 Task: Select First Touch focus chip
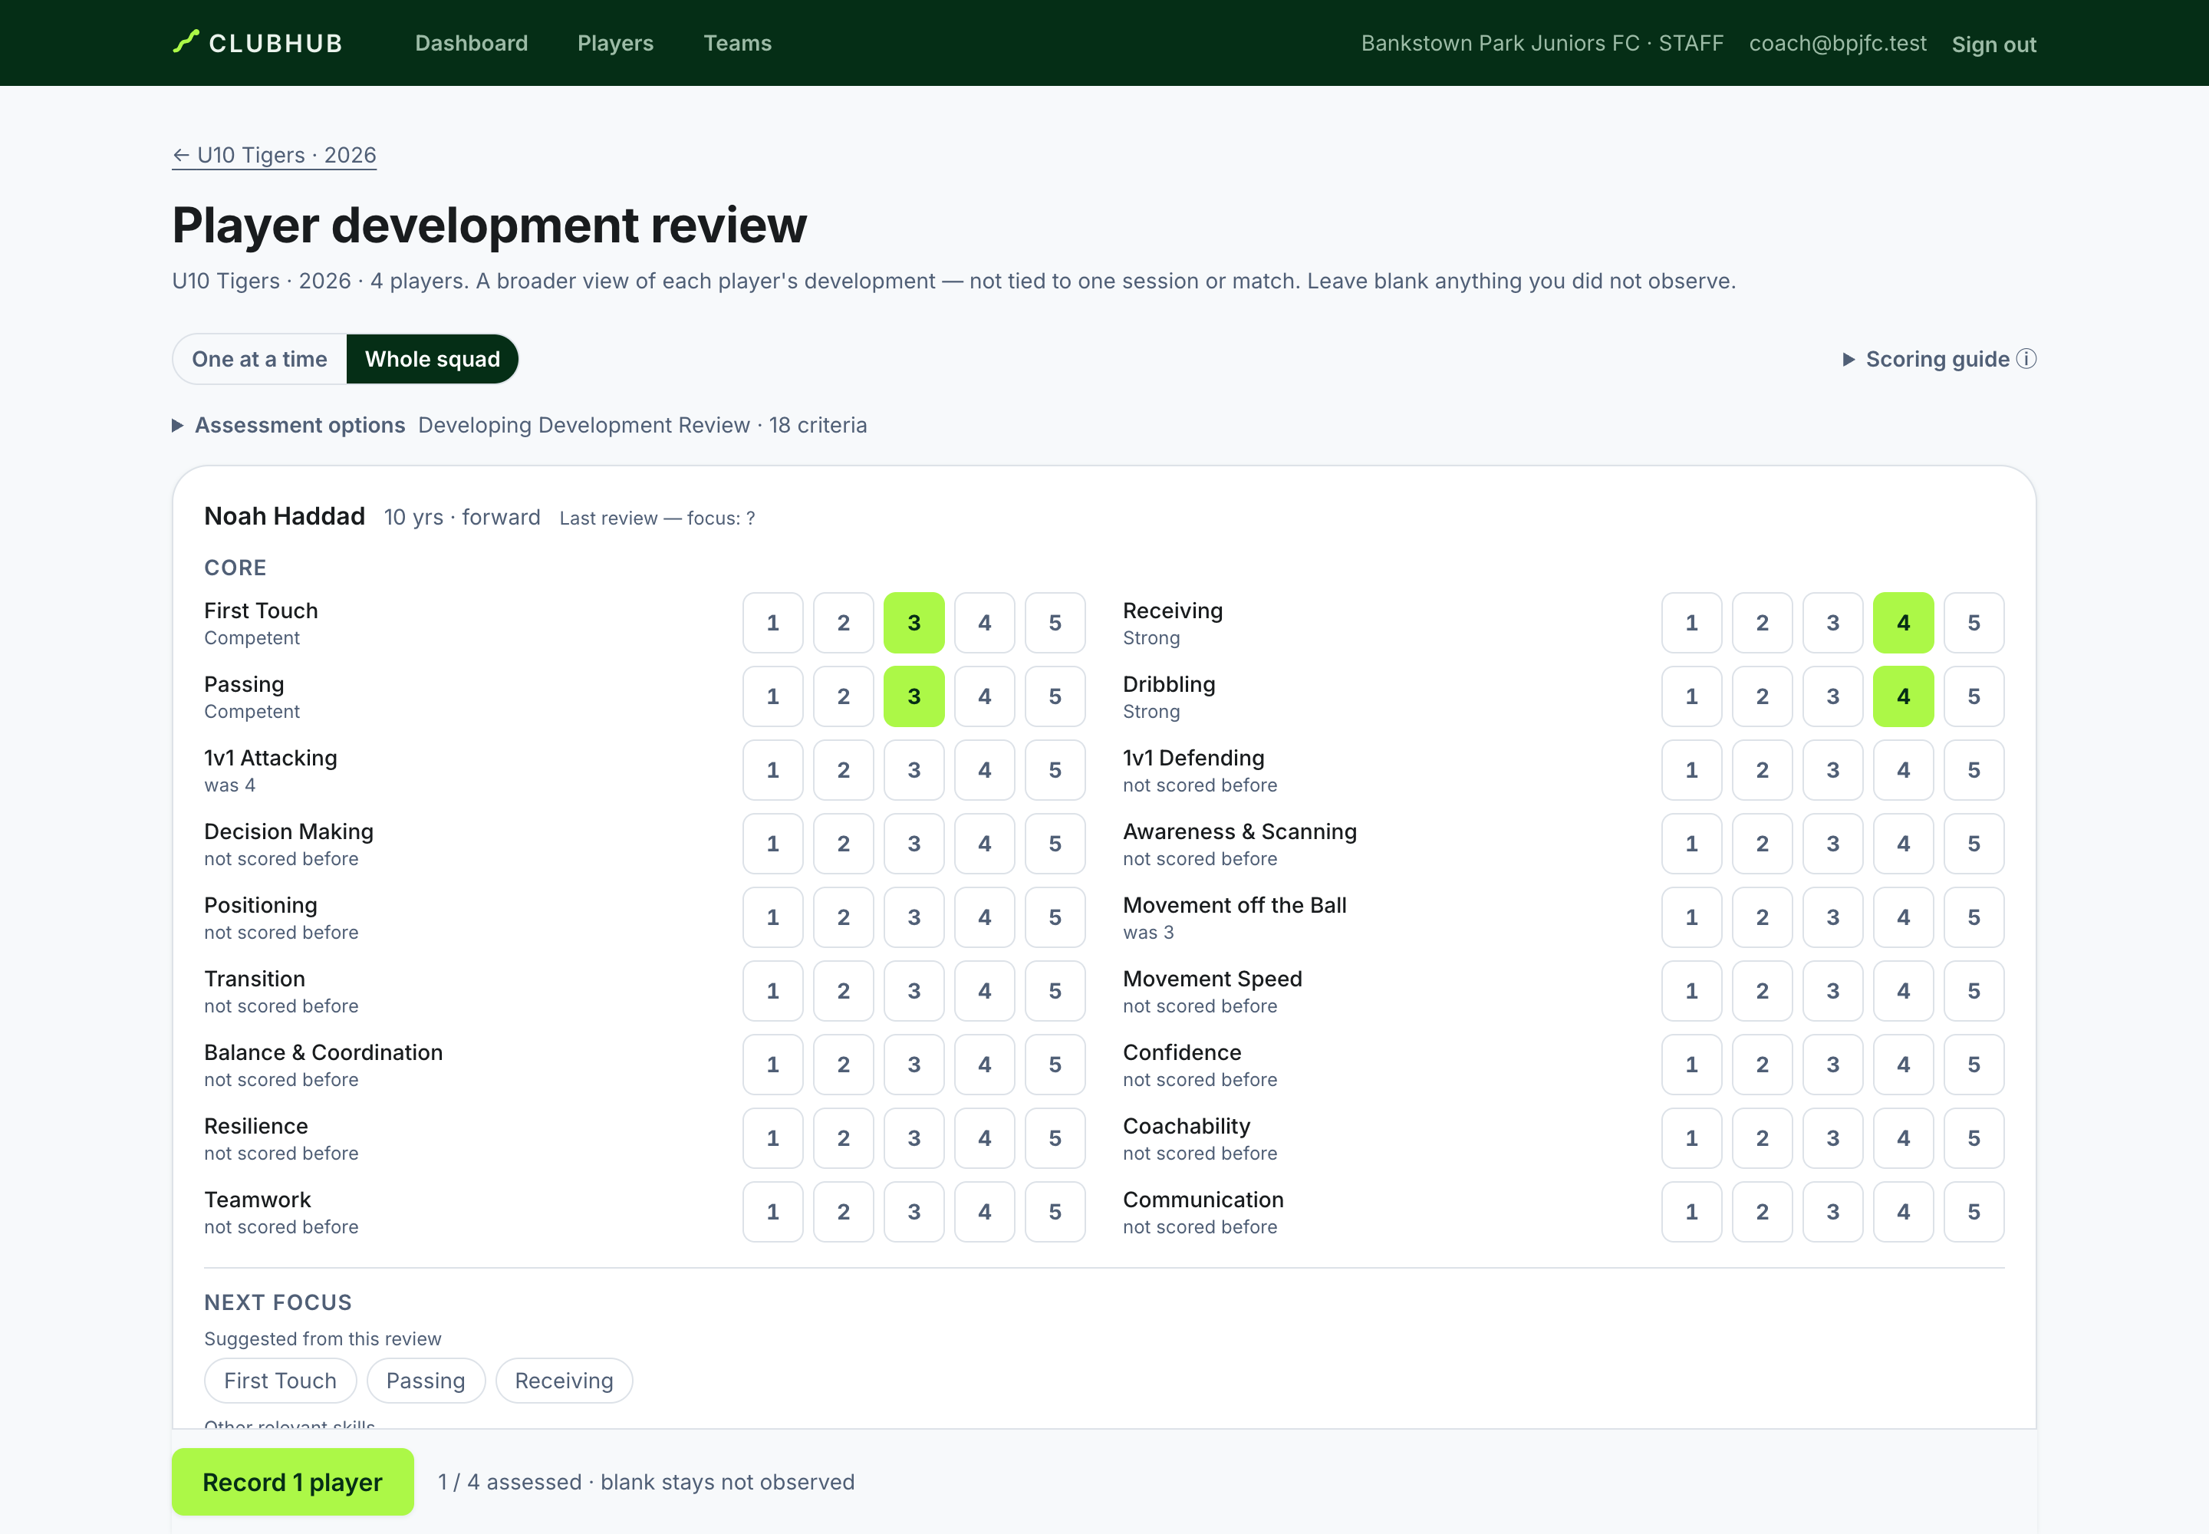281,1380
